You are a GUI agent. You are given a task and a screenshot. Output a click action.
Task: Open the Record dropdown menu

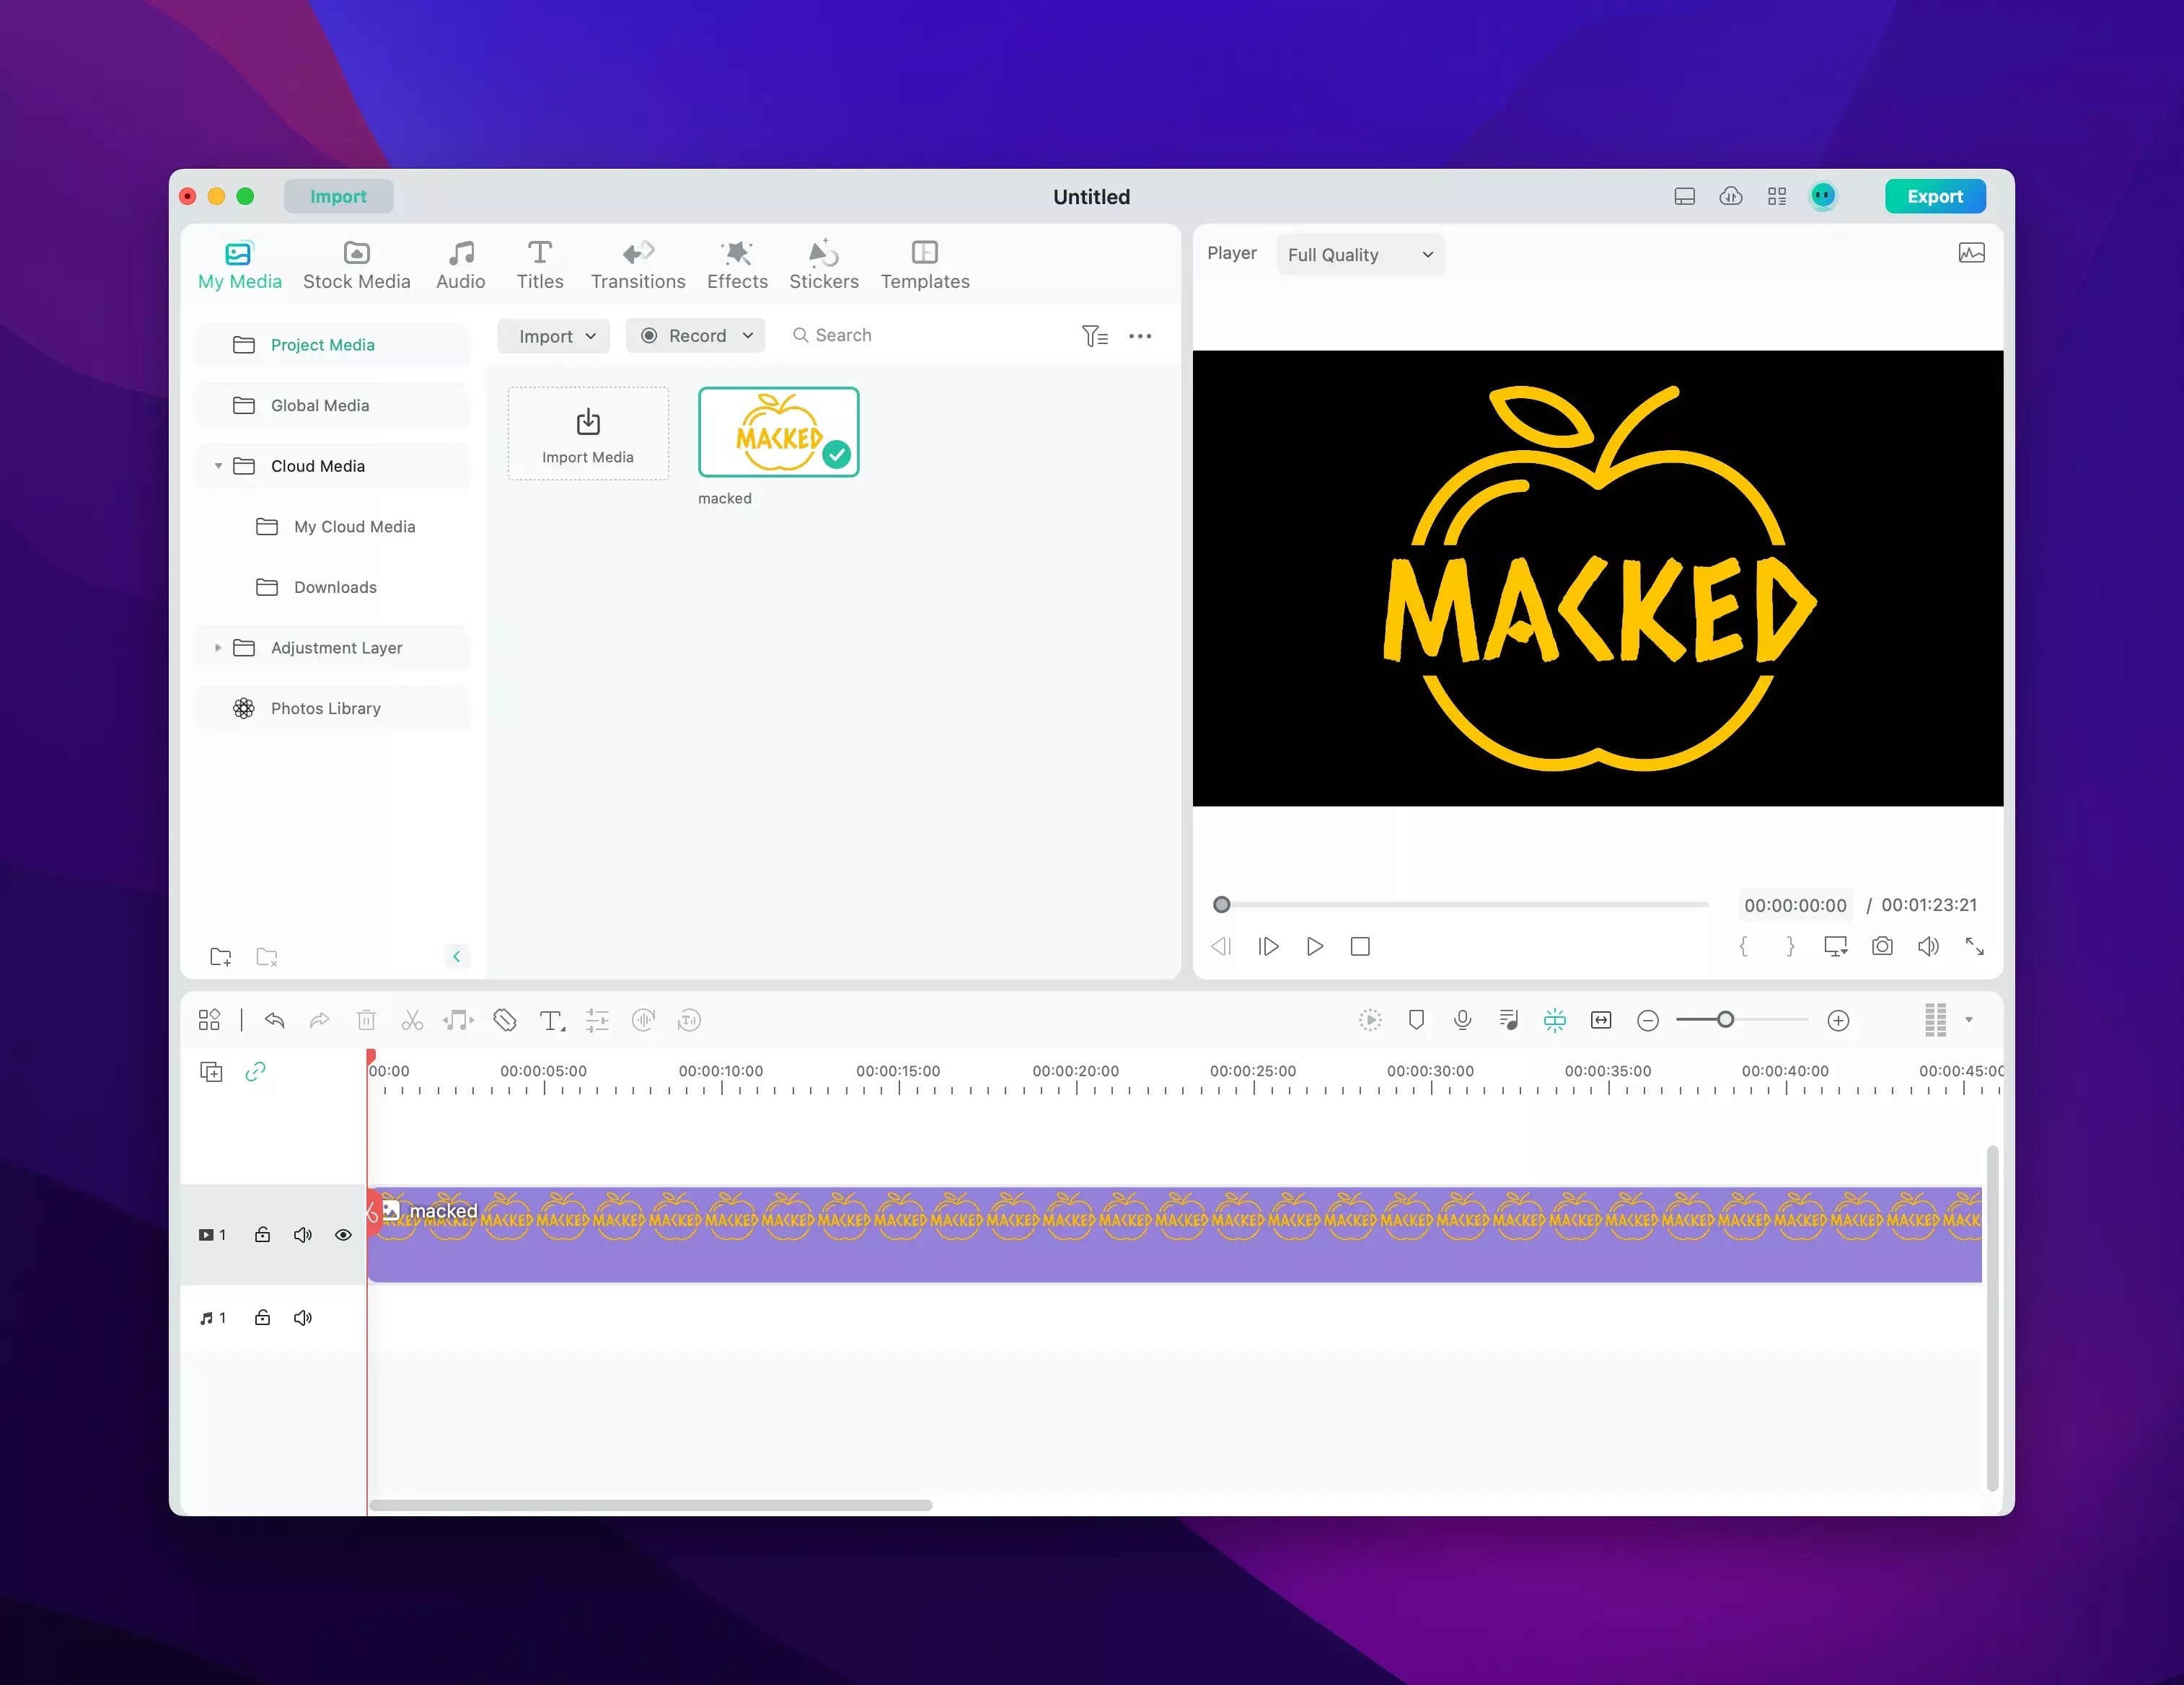click(696, 336)
